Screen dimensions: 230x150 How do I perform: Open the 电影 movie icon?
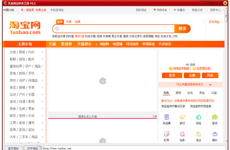tap(182, 134)
